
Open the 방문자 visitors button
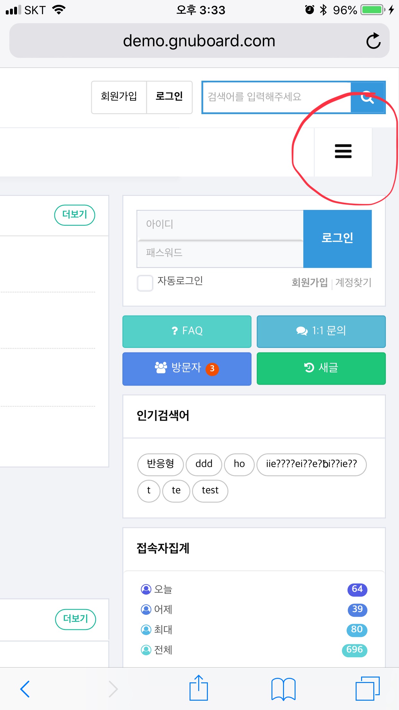[187, 369]
